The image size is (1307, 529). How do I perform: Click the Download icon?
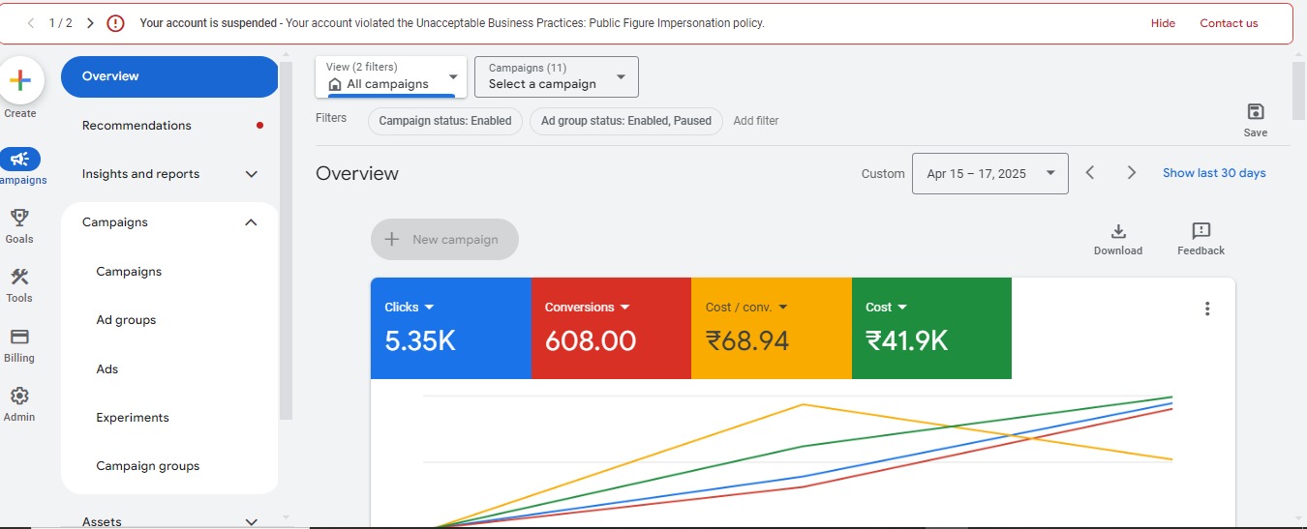click(1118, 231)
